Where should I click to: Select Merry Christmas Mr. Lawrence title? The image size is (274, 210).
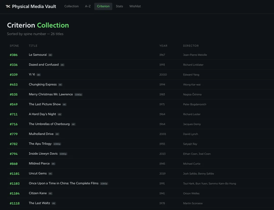tap(51, 94)
